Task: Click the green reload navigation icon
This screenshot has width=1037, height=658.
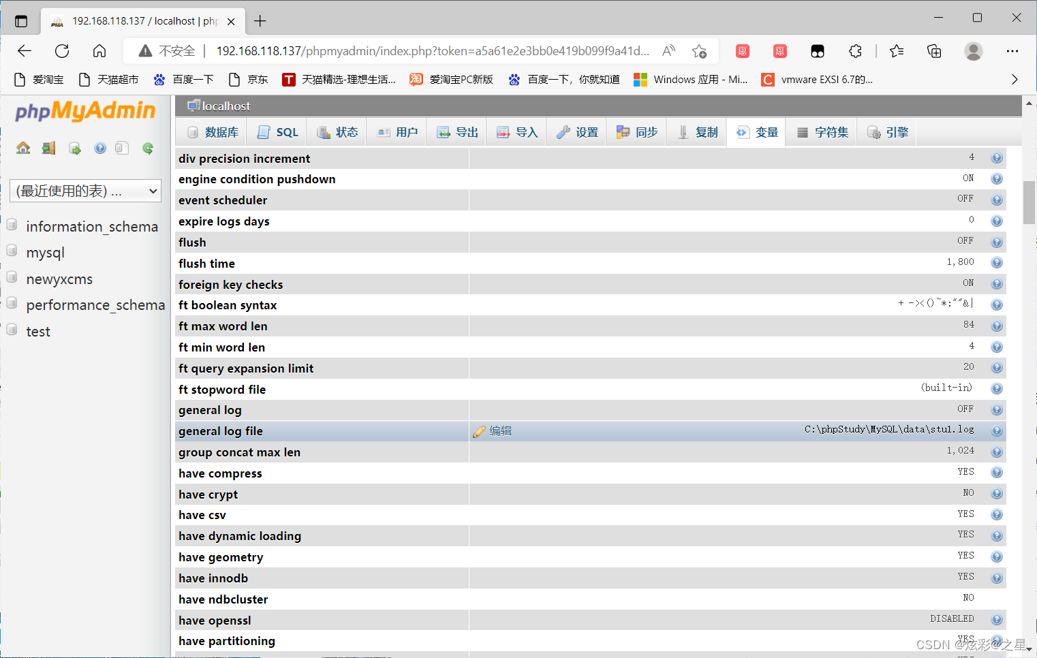Action: point(148,148)
